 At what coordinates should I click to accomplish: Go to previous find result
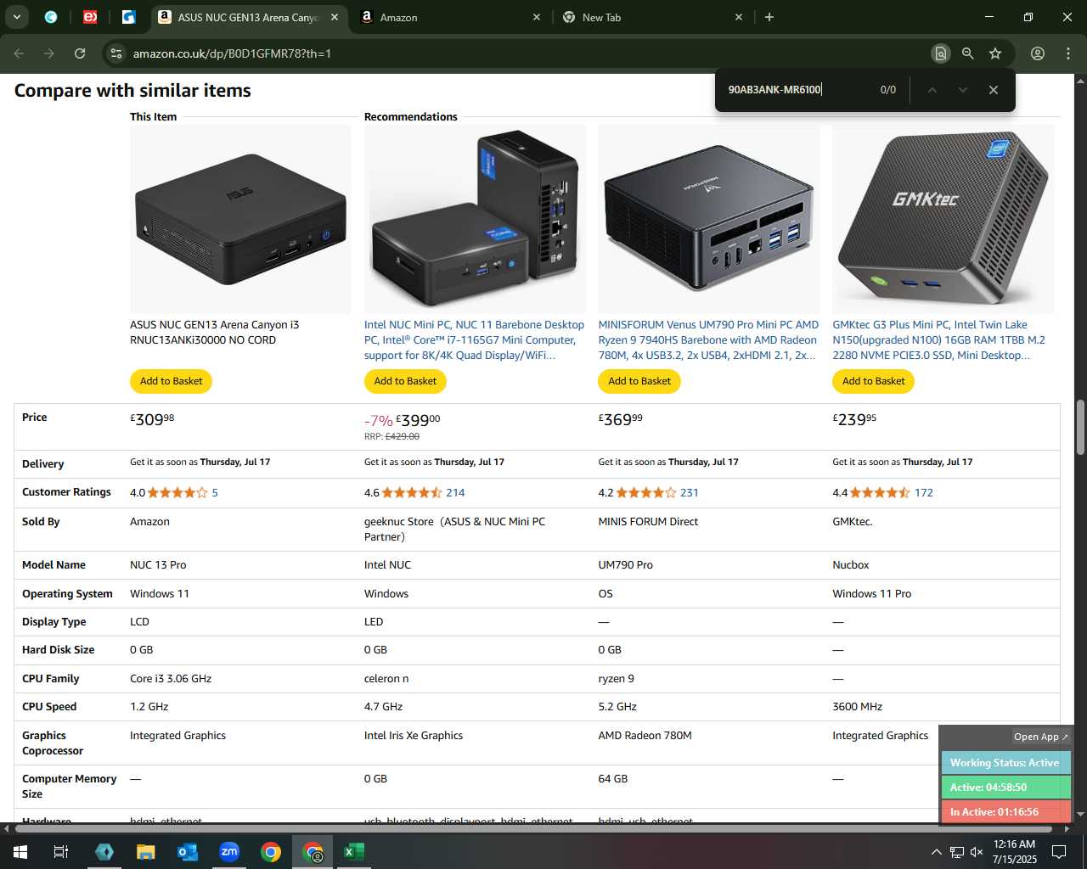pos(932,90)
